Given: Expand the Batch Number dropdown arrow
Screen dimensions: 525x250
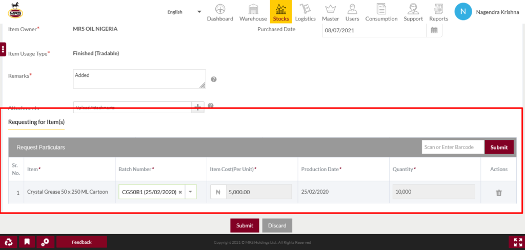Looking at the screenshot, I should pyautogui.click(x=191, y=192).
